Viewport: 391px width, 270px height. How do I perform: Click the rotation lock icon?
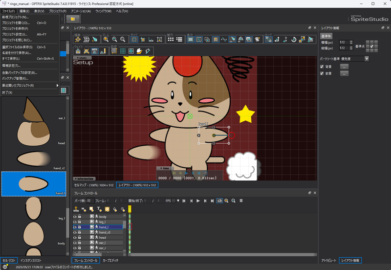click(294, 40)
